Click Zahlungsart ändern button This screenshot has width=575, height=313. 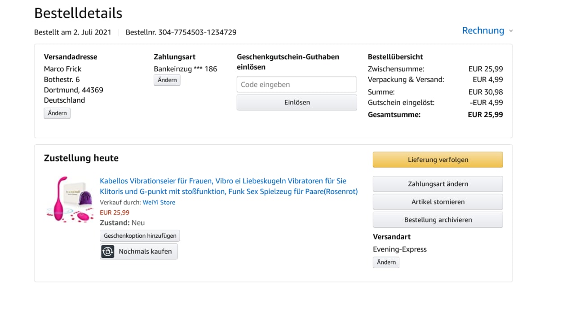[438, 184]
